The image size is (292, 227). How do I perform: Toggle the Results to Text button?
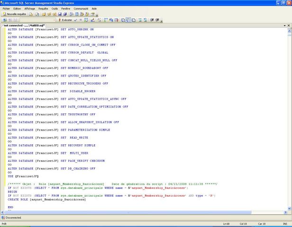[x=123, y=20]
